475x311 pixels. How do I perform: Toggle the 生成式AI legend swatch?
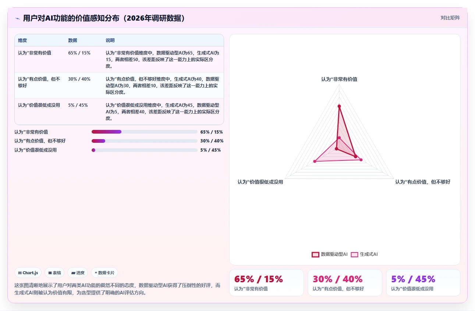point(354,254)
